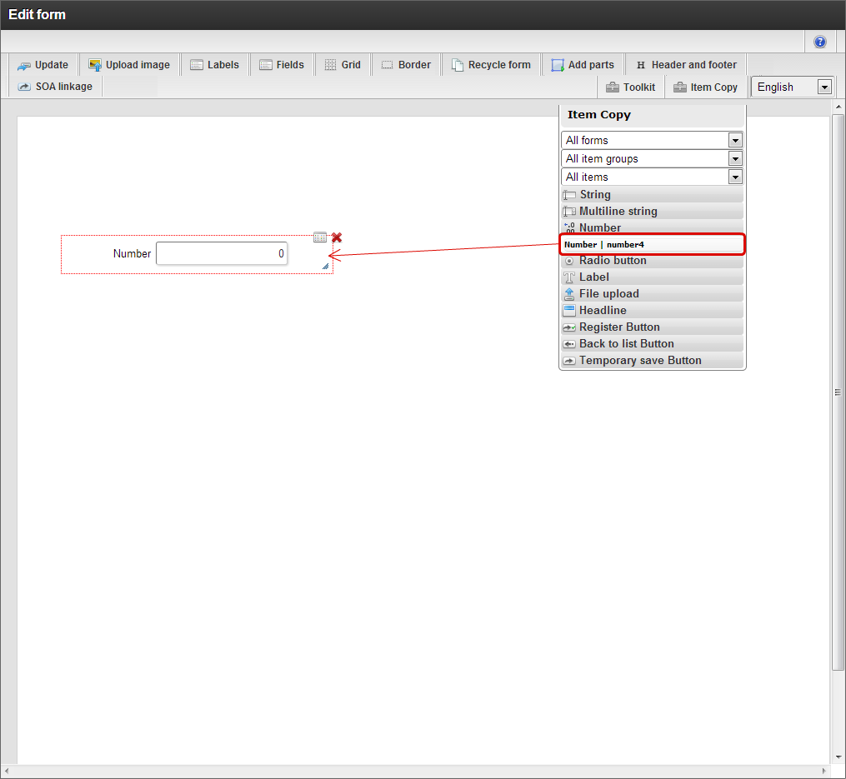Expand the All forms dropdown
The height and width of the screenshot is (779, 846).
point(652,140)
